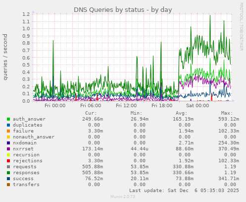Click the Sat 00:00 time axis label
Screen dimensions: 246x202
coord(197,106)
